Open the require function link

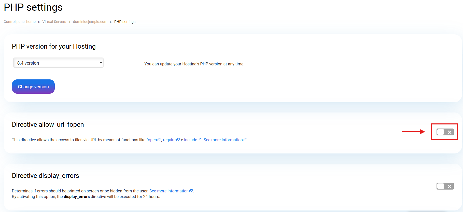[x=169, y=140]
